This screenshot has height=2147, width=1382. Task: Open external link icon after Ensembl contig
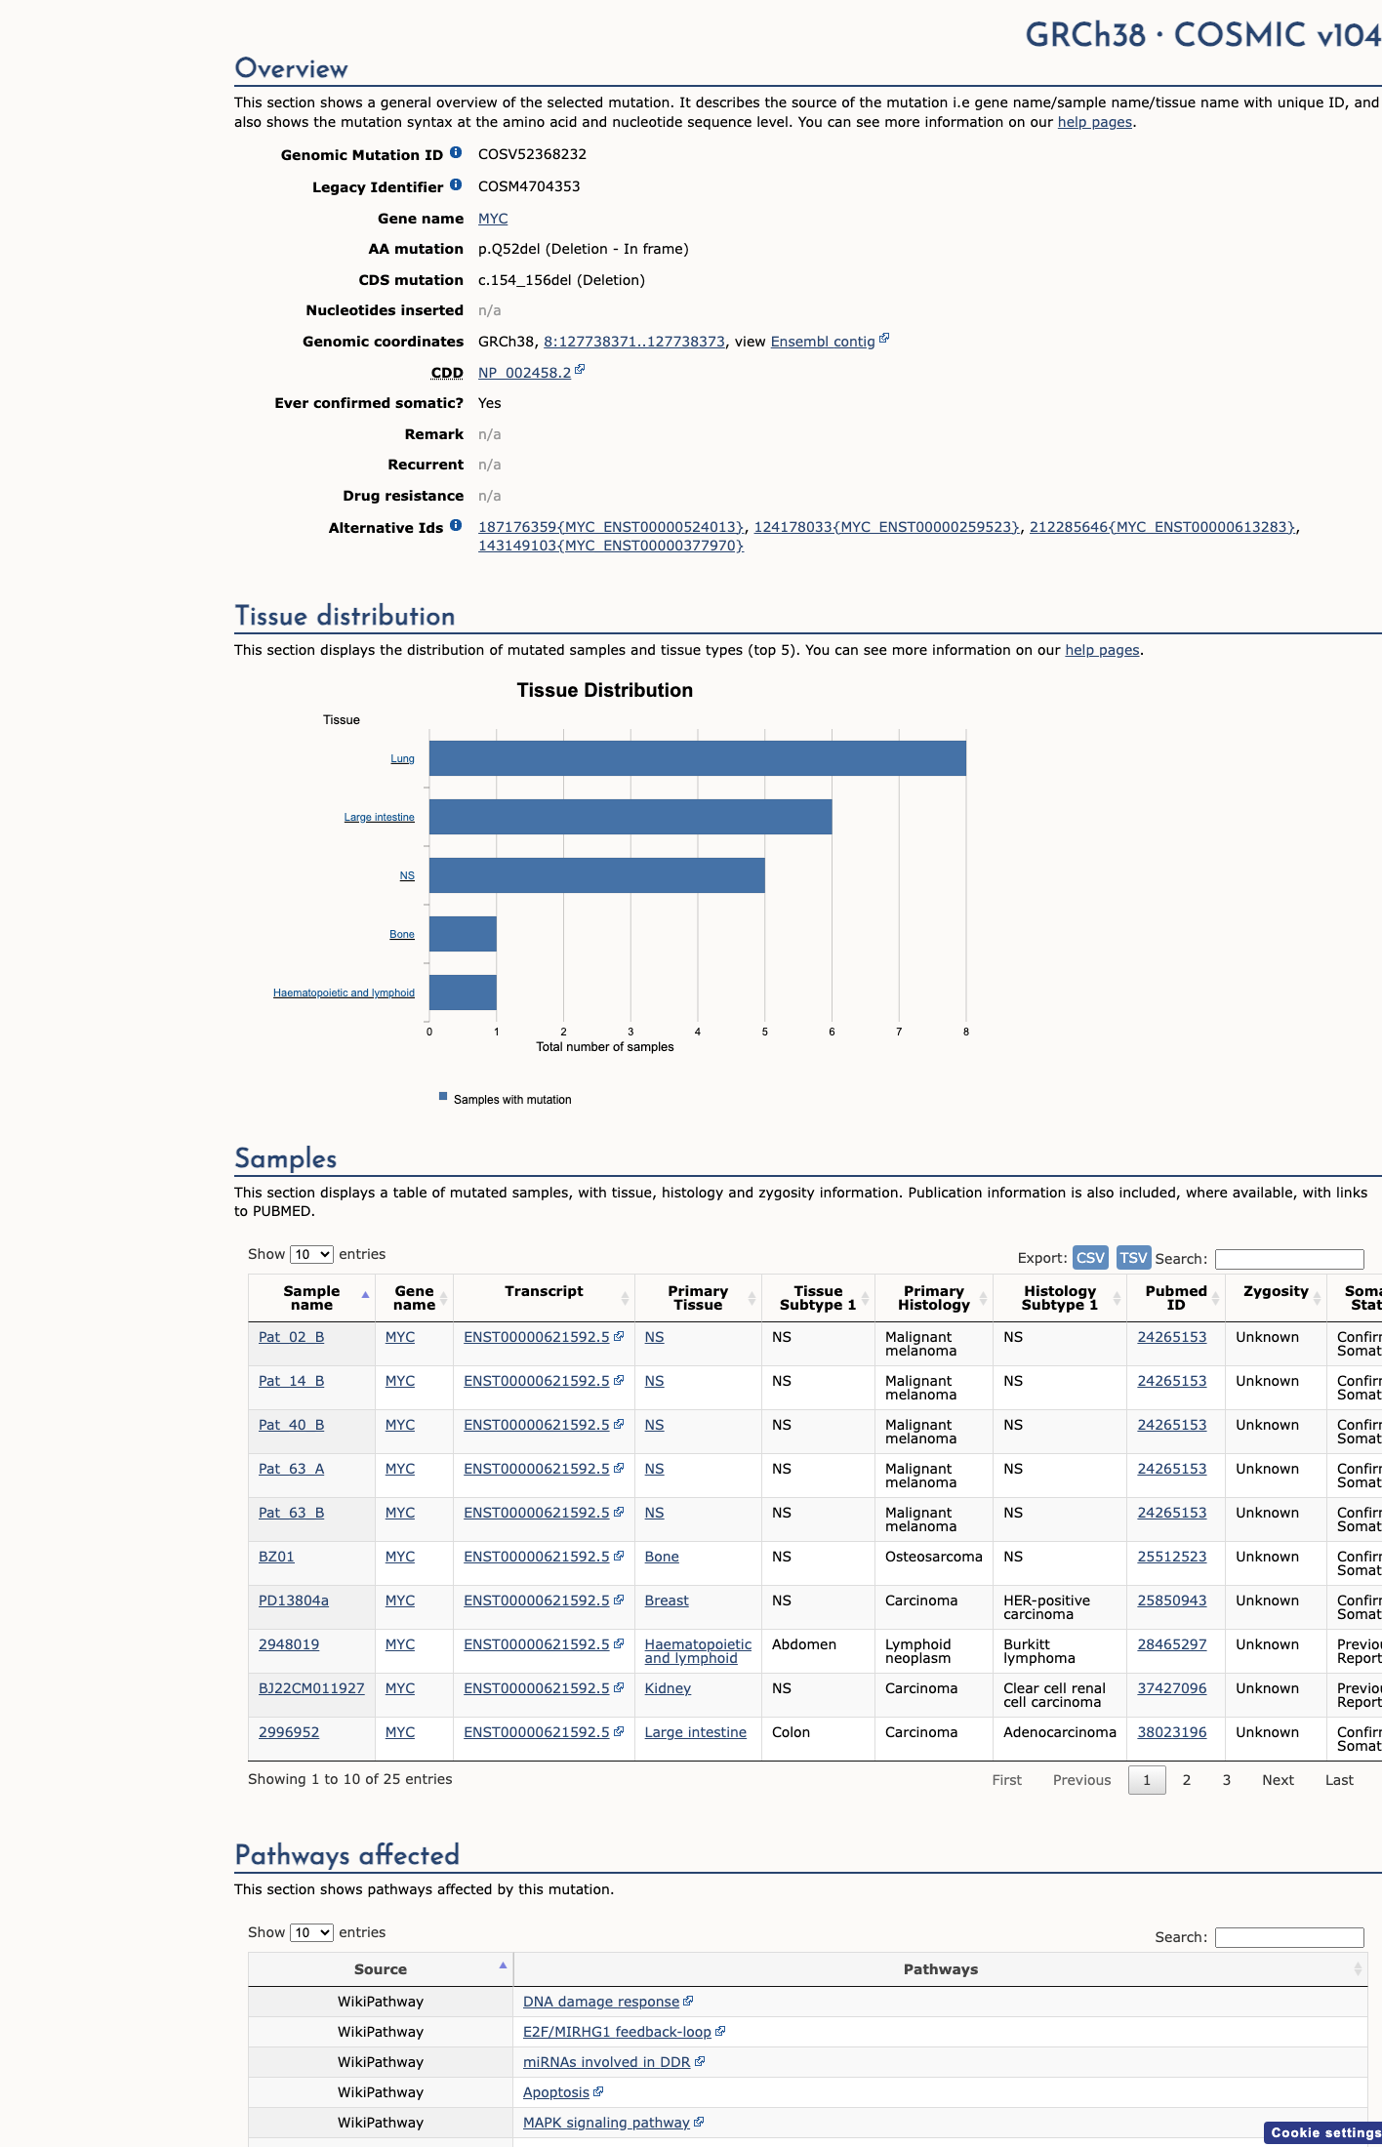[884, 339]
